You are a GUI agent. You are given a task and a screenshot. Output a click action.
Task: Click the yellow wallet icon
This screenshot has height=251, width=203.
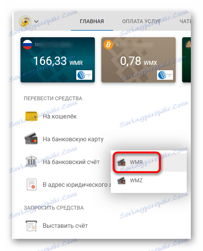tap(31, 116)
